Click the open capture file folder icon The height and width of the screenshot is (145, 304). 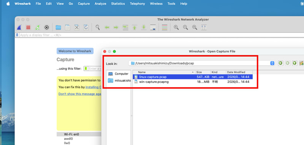tap(59, 27)
